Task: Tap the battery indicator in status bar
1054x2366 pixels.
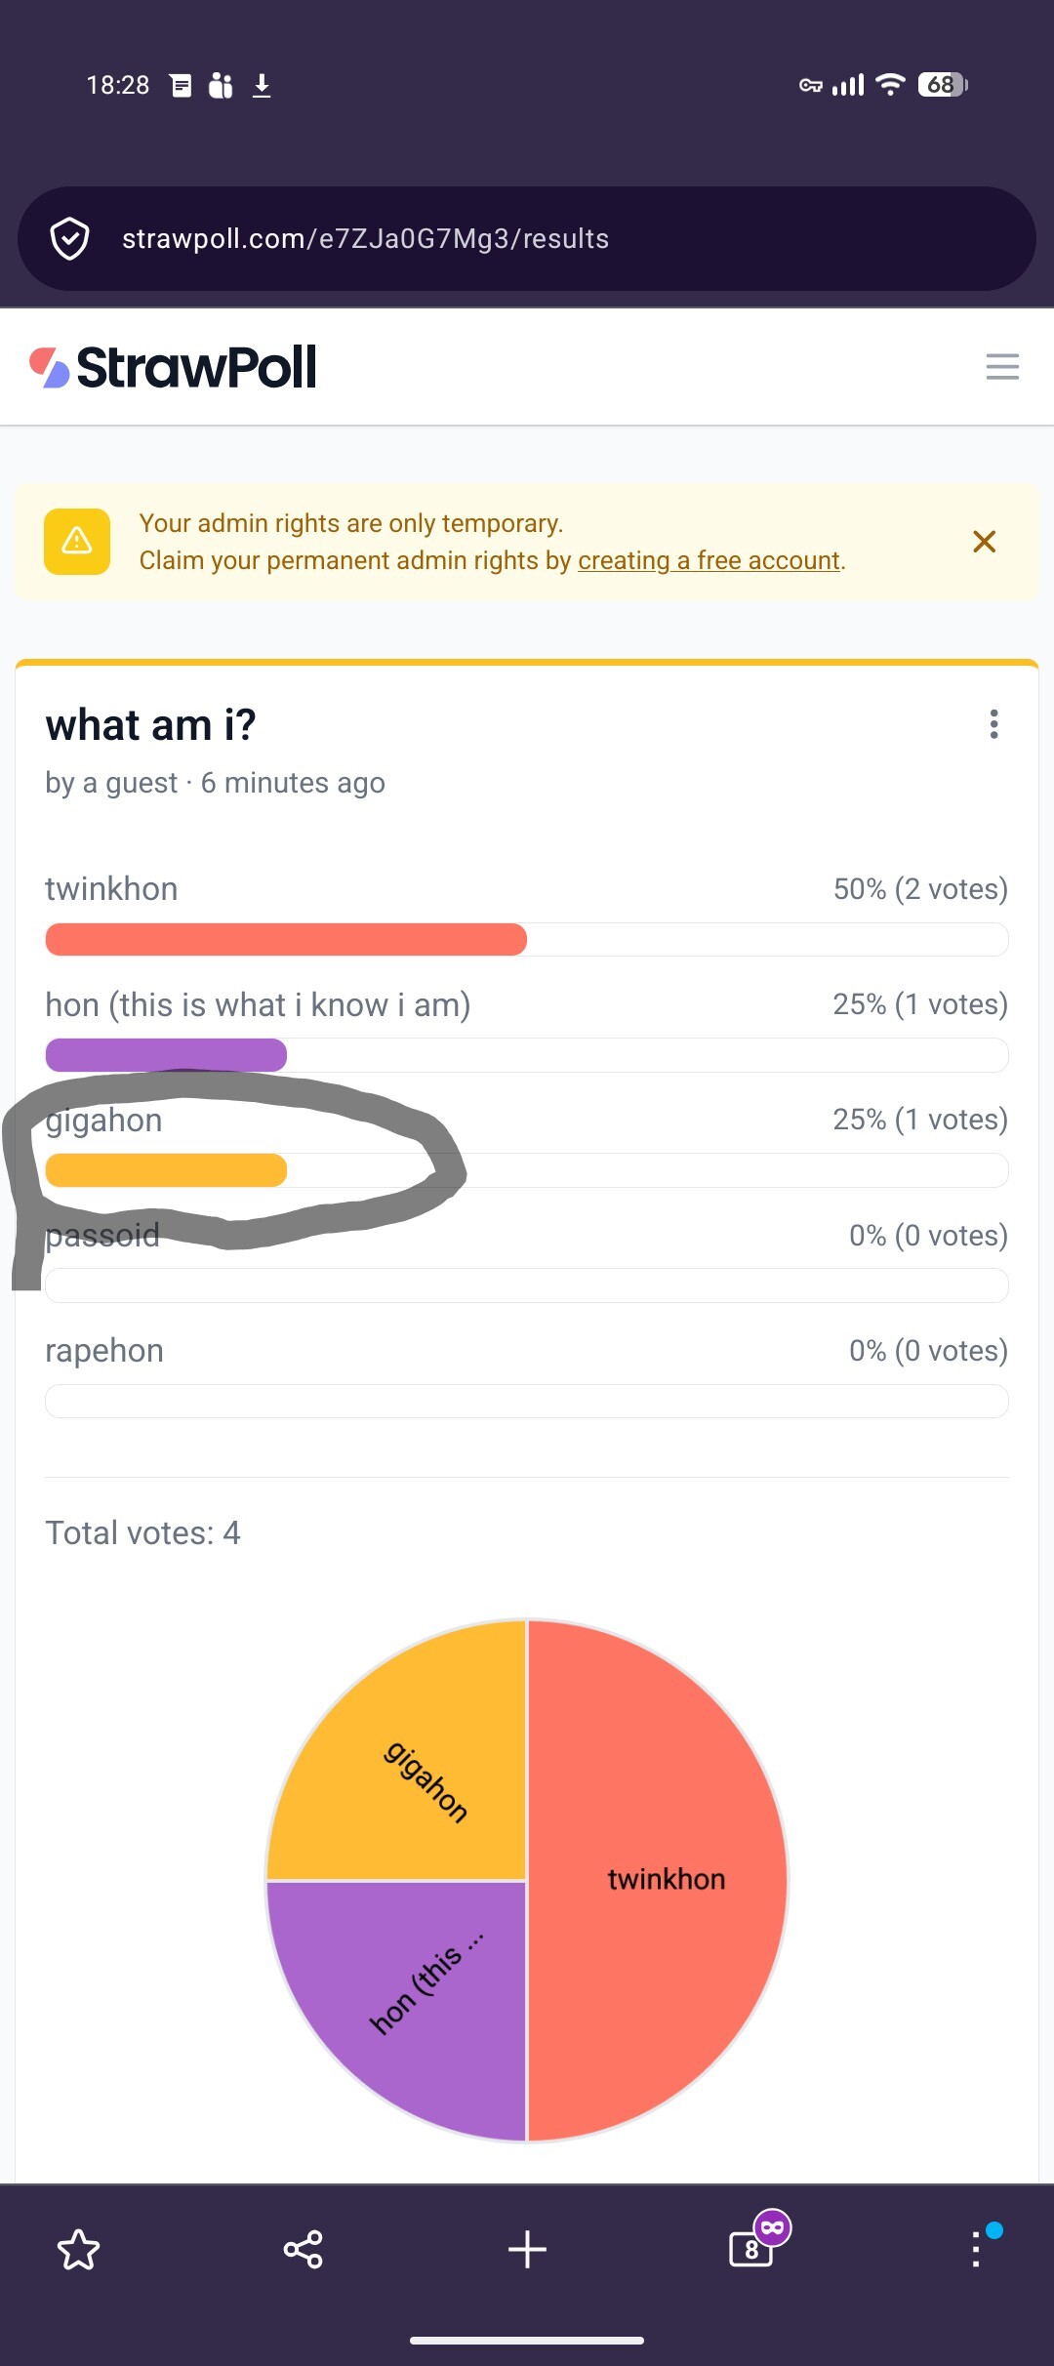Action: click(x=942, y=85)
